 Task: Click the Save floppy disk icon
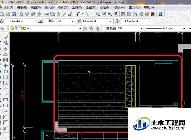click(14, 14)
